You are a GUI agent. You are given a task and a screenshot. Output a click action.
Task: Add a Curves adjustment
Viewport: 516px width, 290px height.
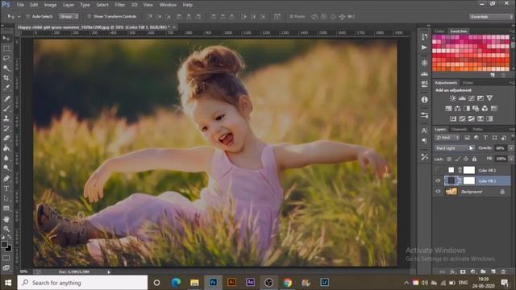coord(471,98)
